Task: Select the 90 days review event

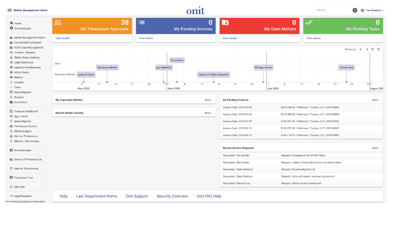Action: pos(263,67)
